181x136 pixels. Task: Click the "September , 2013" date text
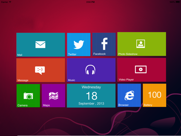click(91, 104)
